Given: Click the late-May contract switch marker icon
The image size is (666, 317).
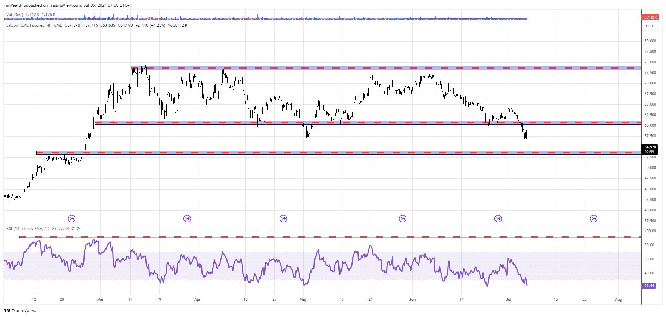Looking at the screenshot, I should [403, 219].
